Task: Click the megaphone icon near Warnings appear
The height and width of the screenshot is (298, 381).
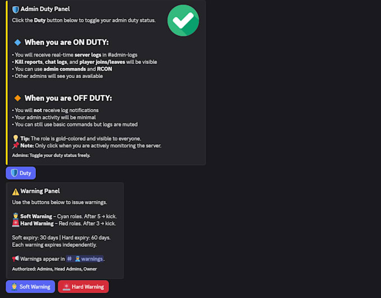Action: click(16, 259)
